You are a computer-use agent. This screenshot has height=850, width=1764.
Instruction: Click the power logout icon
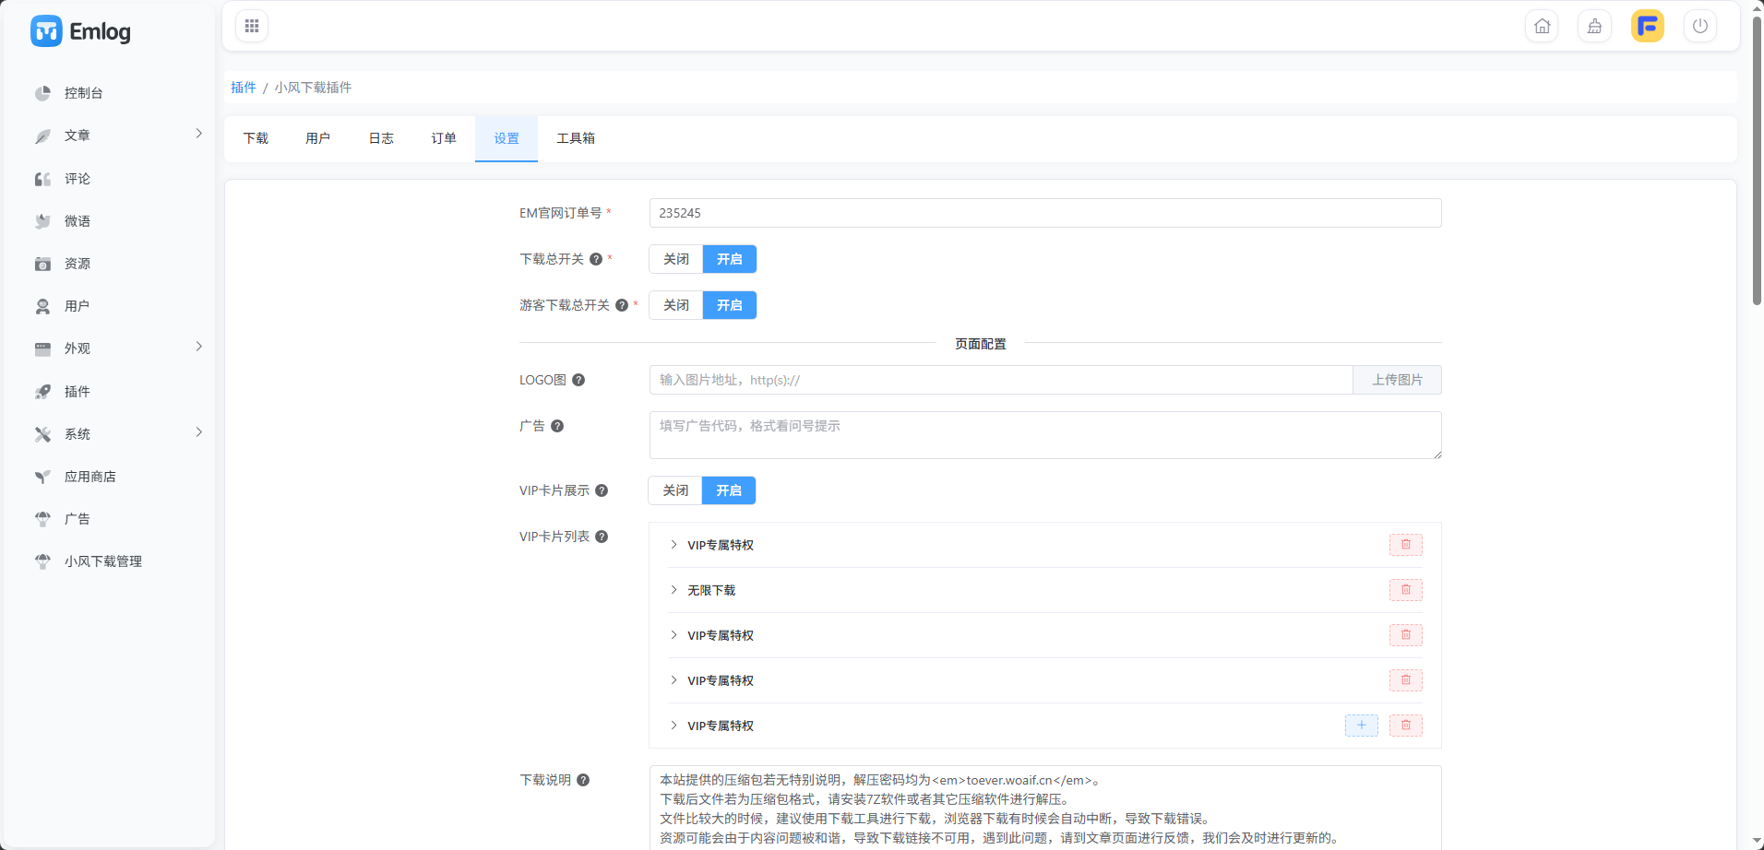(x=1700, y=26)
